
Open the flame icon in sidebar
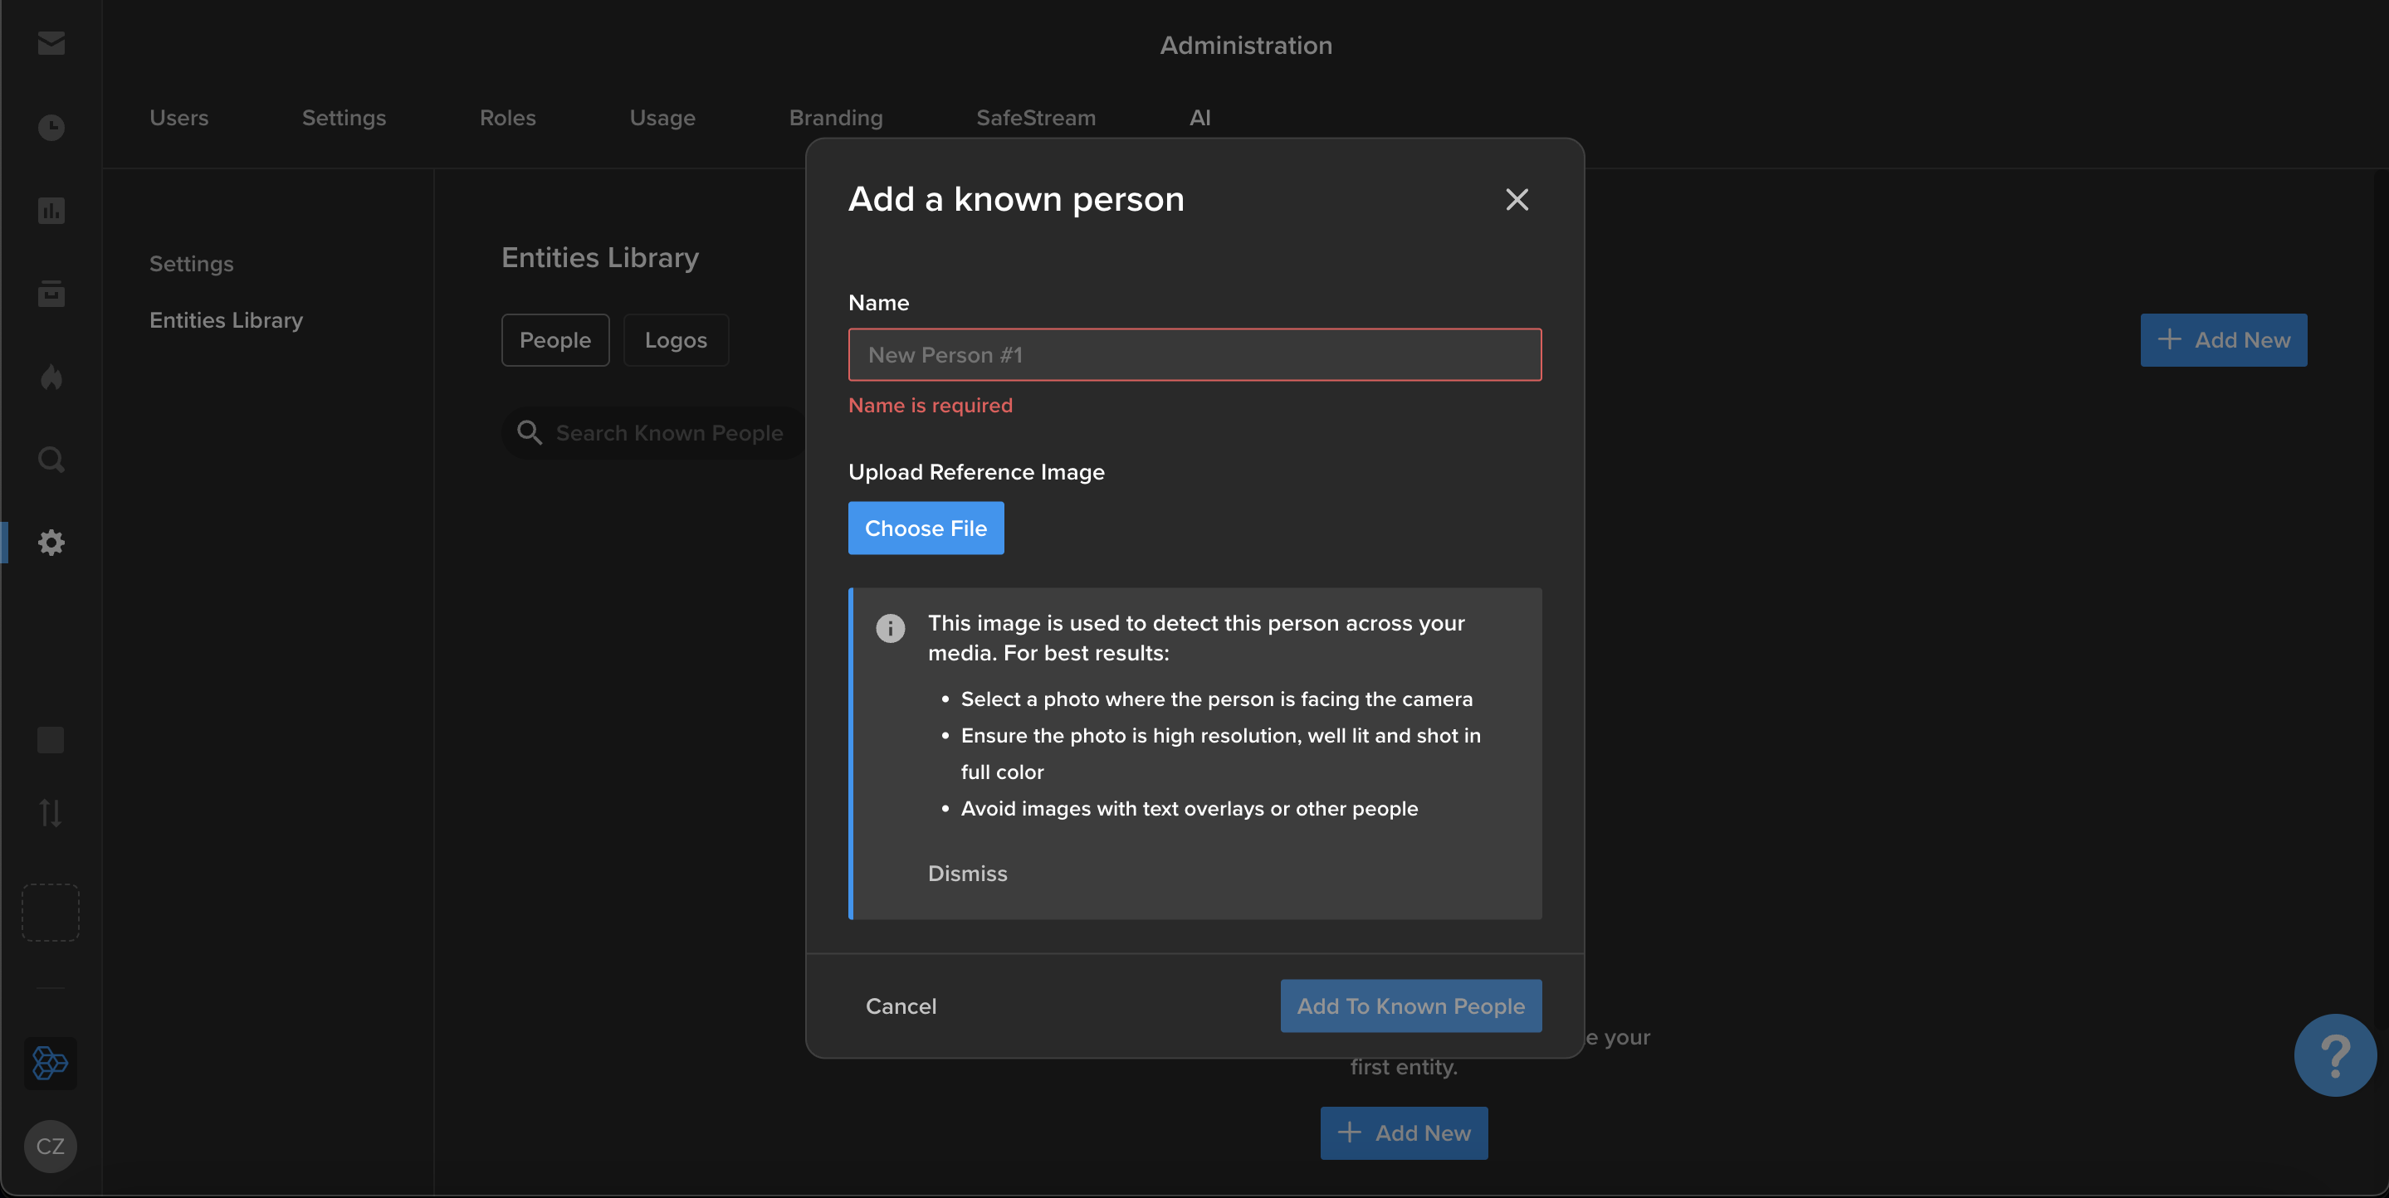[51, 377]
